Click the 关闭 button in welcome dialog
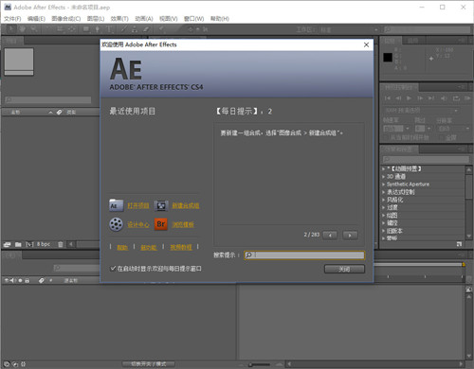The image size is (474, 369). [344, 269]
